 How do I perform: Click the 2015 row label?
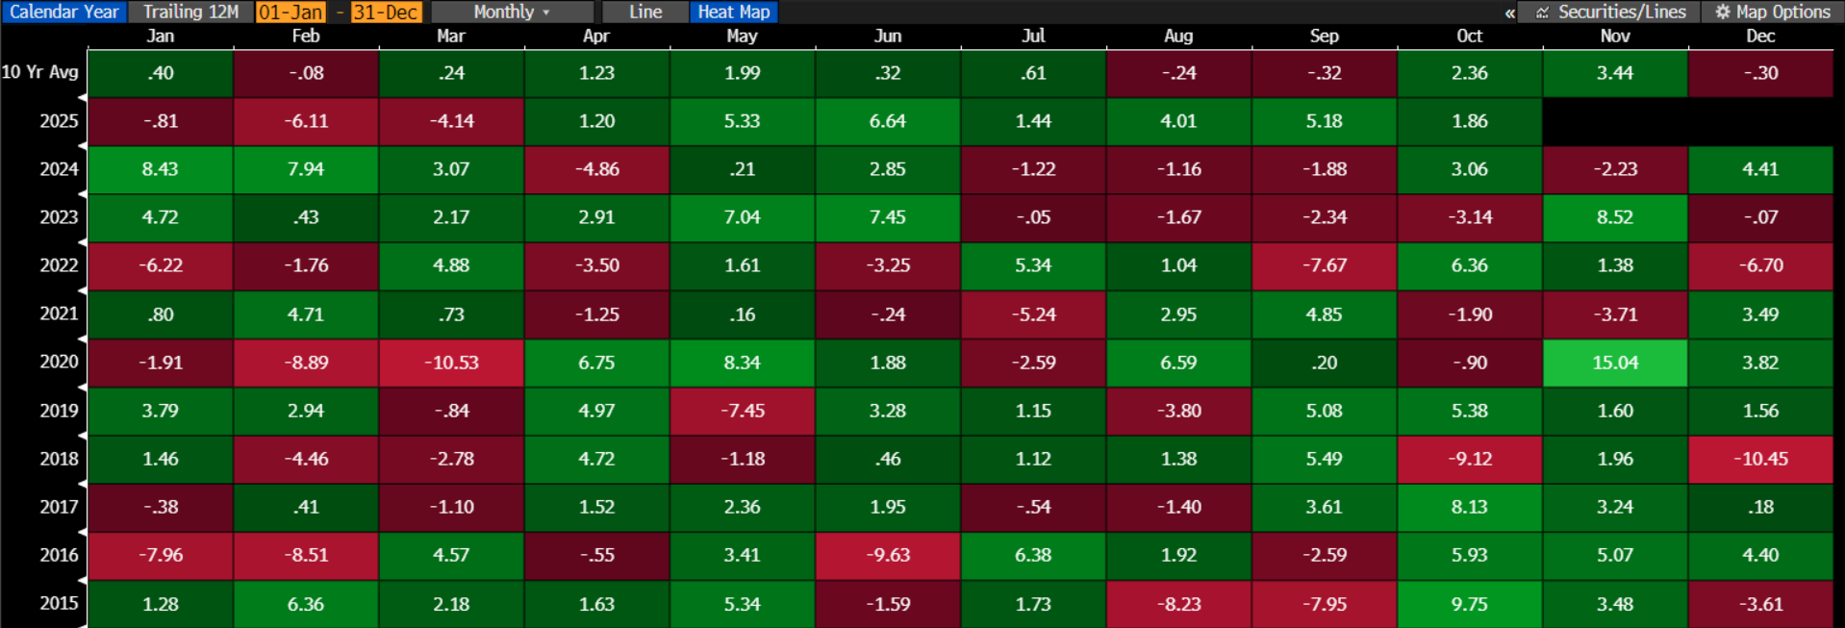tap(58, 603)
